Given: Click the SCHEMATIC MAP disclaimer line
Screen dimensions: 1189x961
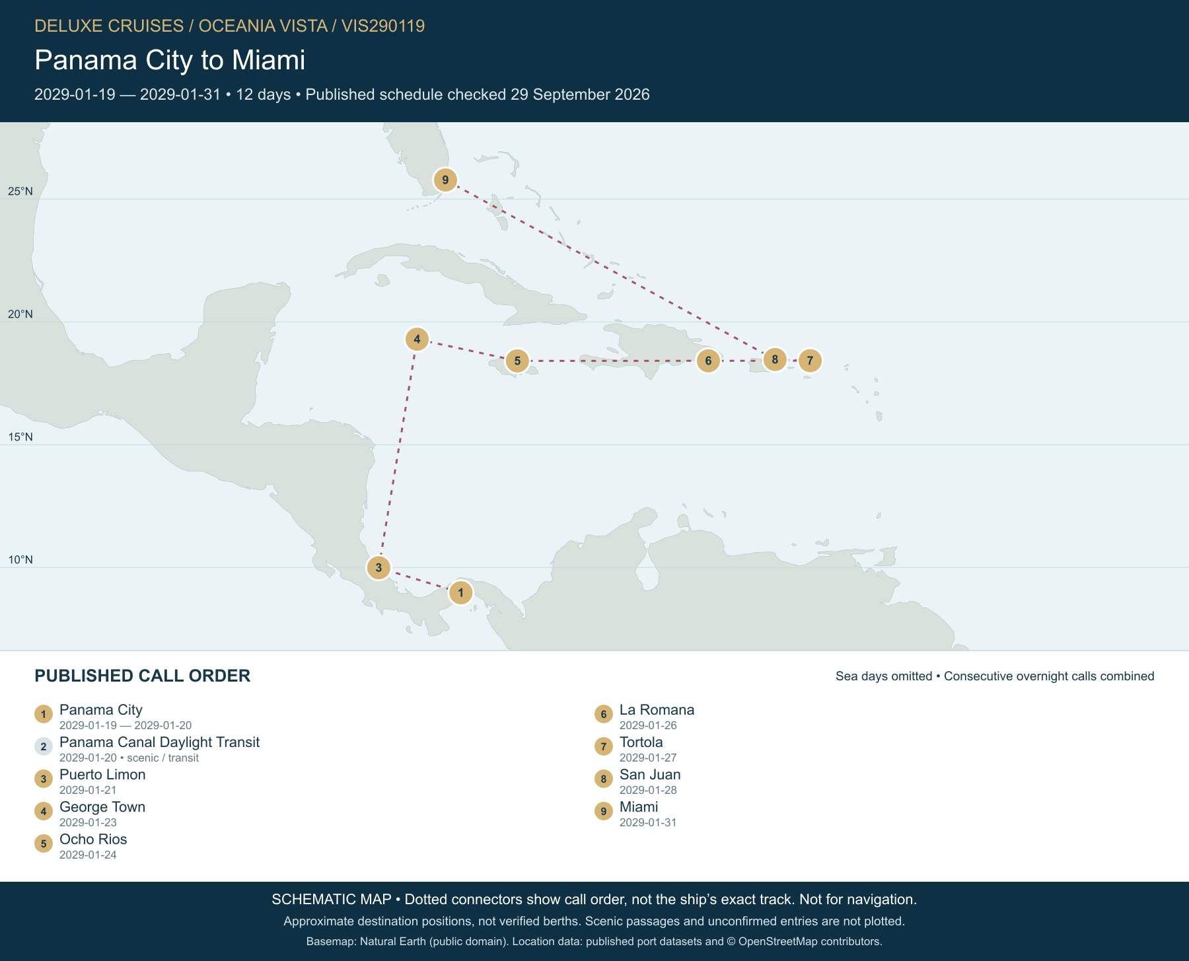Looking at the screenshot, I should (x=594, y=900).
